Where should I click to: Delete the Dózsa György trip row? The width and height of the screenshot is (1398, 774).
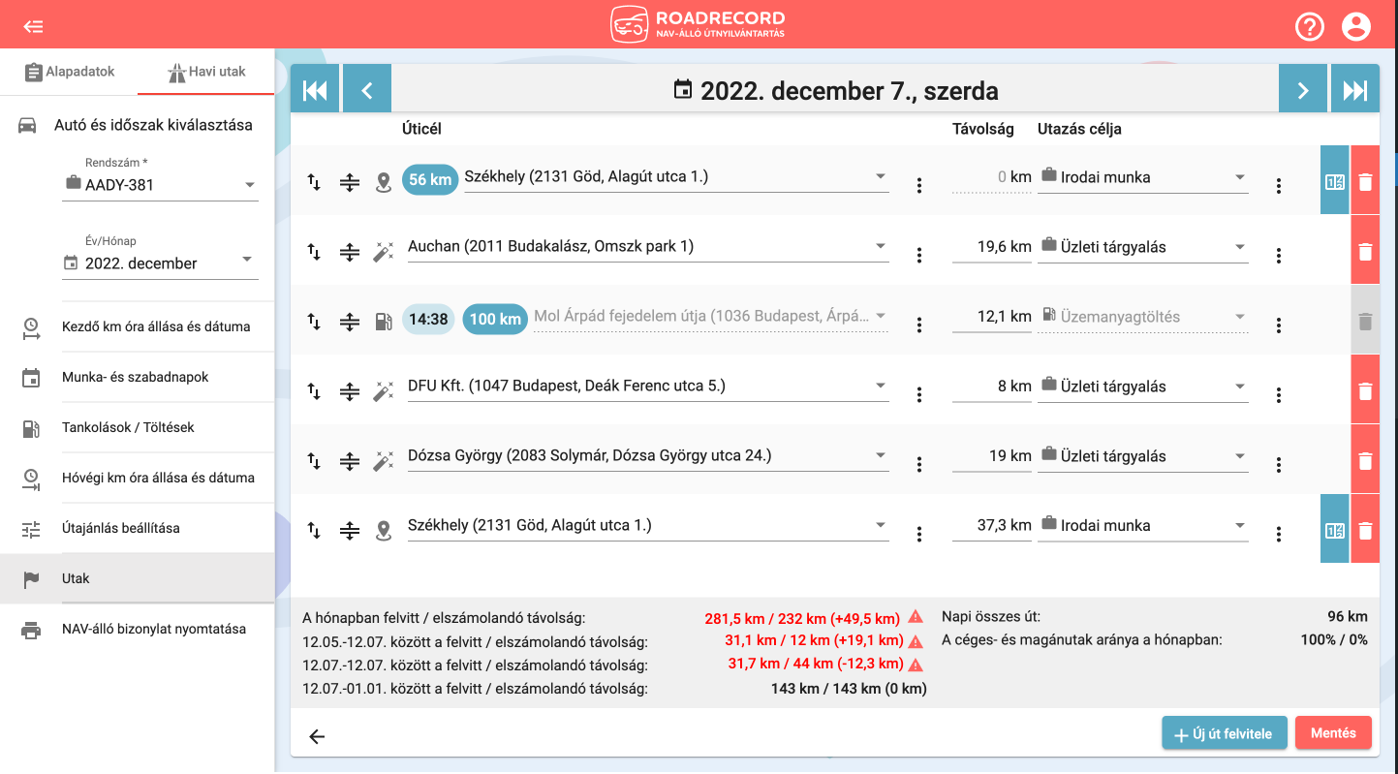point(1365,460)
